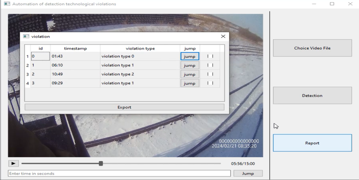Click the violation dialog's title bar icon
359x180 pixels.
pyautogui.click(x=26, y=36)
